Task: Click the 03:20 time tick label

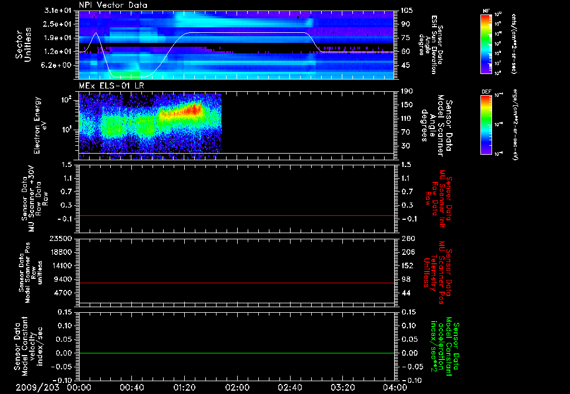Action: point(342,387)
